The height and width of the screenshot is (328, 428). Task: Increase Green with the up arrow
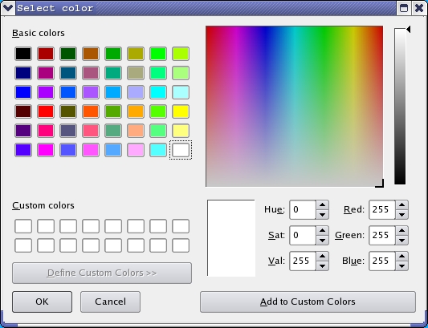point(402,231)
